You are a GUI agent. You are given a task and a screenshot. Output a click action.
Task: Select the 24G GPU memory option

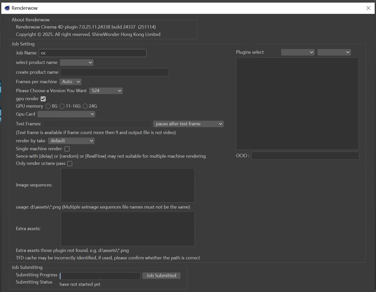85,106
